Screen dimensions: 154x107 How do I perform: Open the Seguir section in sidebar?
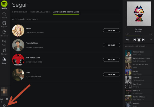click(4, 61)
